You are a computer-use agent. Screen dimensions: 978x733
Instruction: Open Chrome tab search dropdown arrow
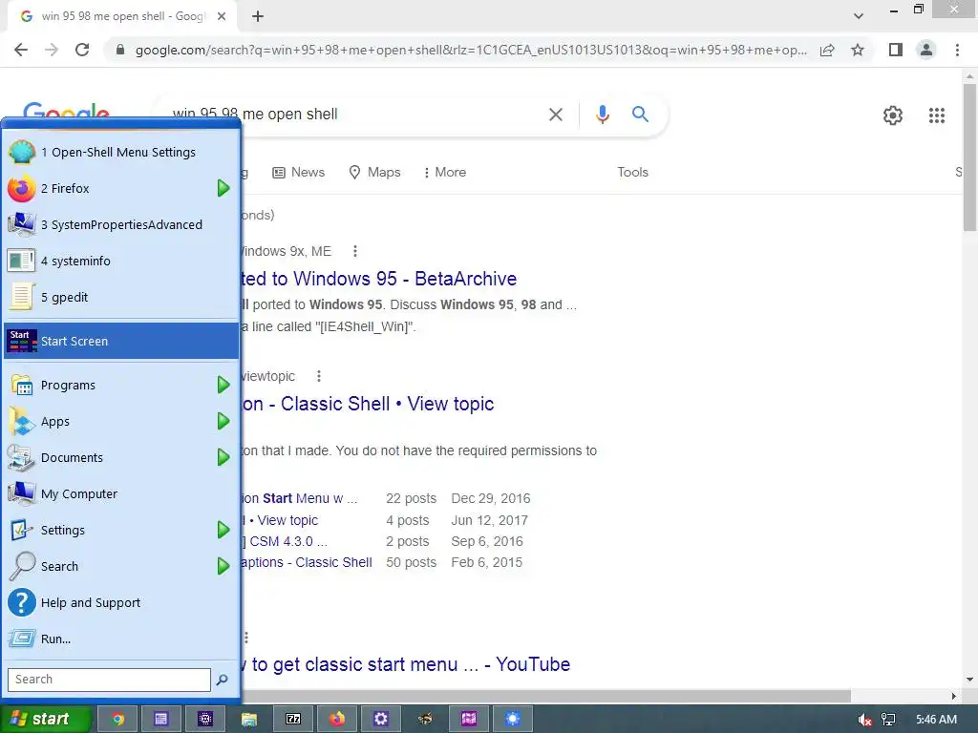pyautogui.click(x=859, y=16)
